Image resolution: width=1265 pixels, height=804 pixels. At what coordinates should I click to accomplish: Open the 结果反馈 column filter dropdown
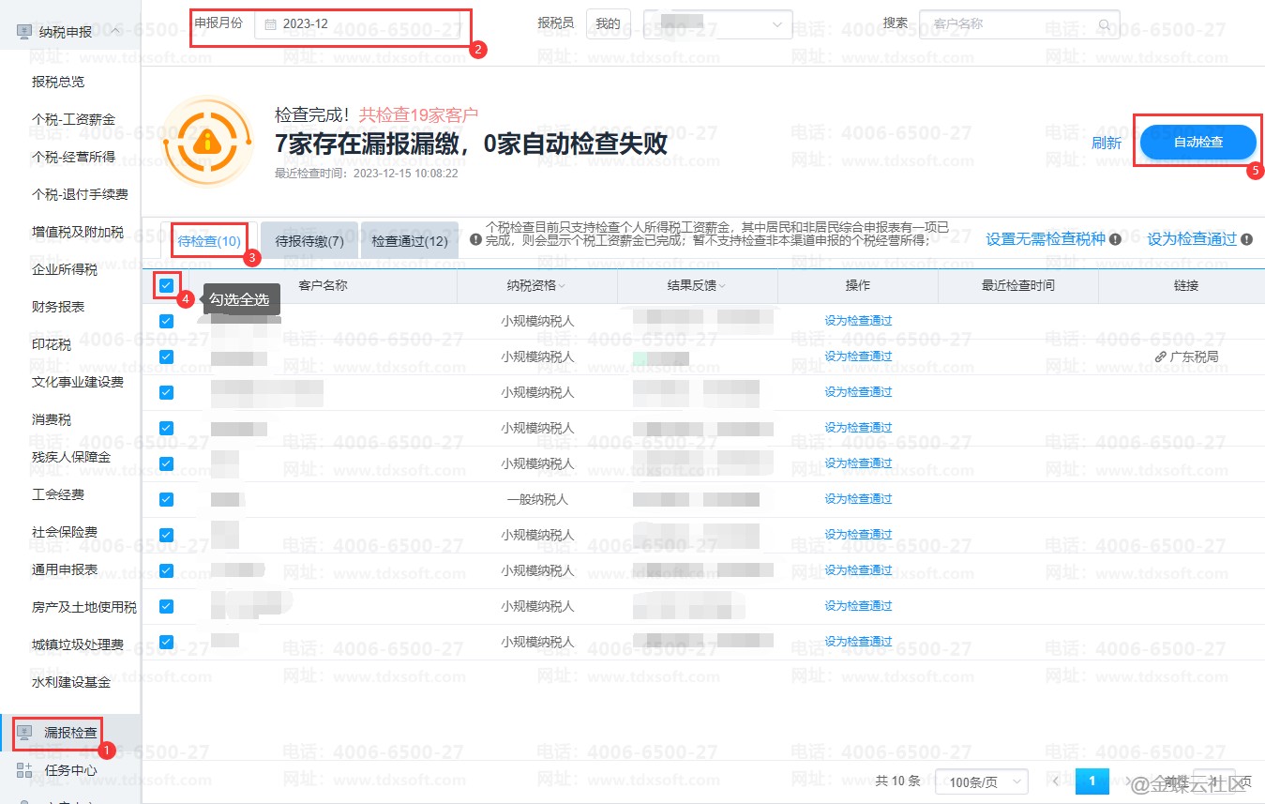pyautogui.click(x=723, y=286)
